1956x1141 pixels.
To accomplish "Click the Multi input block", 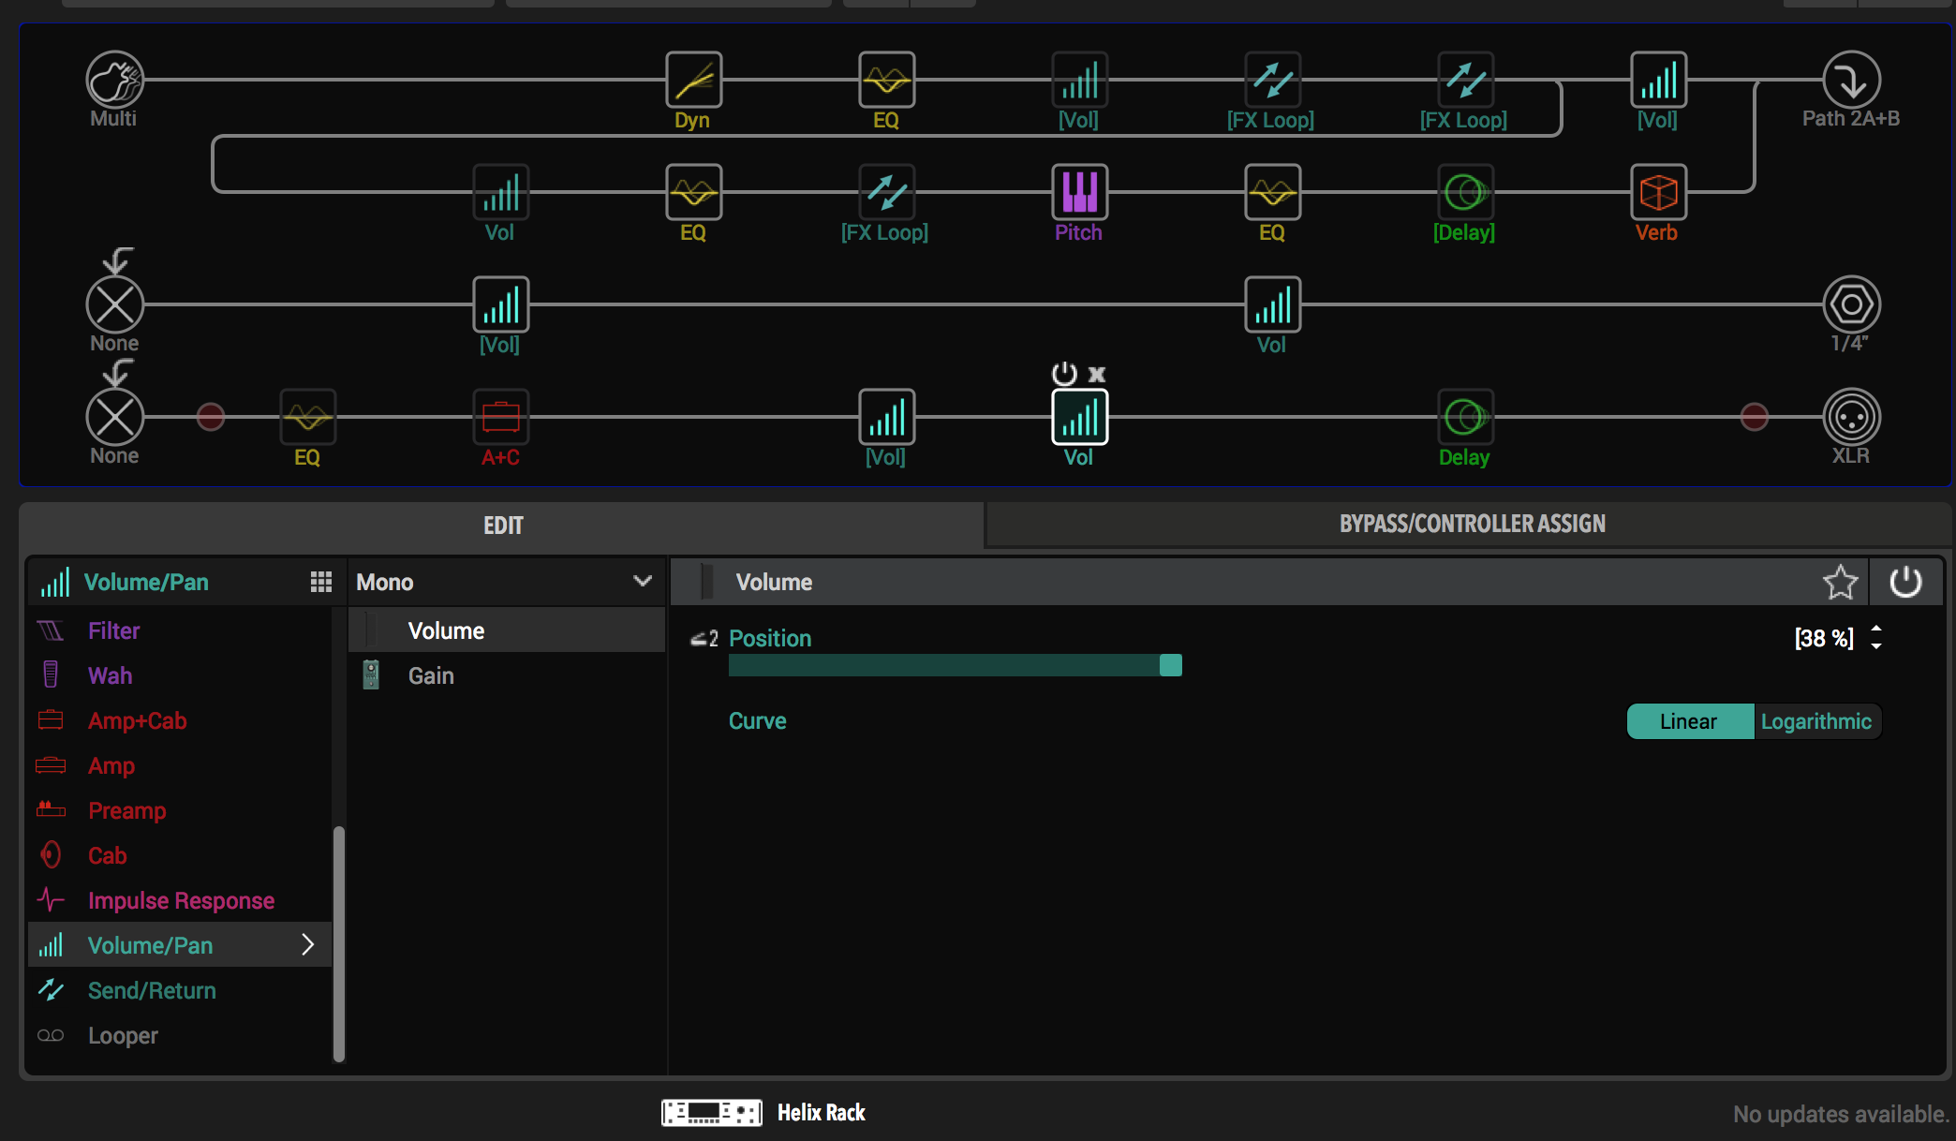I will (114, 81).
